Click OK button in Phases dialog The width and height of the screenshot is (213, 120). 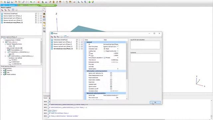[155, 102]
